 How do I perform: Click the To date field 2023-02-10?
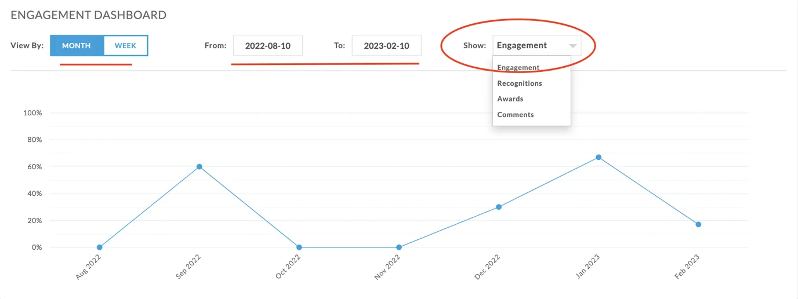coord(386,46)
